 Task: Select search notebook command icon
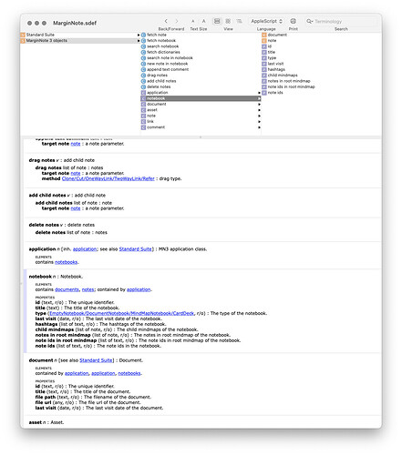pyautogui.click(x=143, y=46)
